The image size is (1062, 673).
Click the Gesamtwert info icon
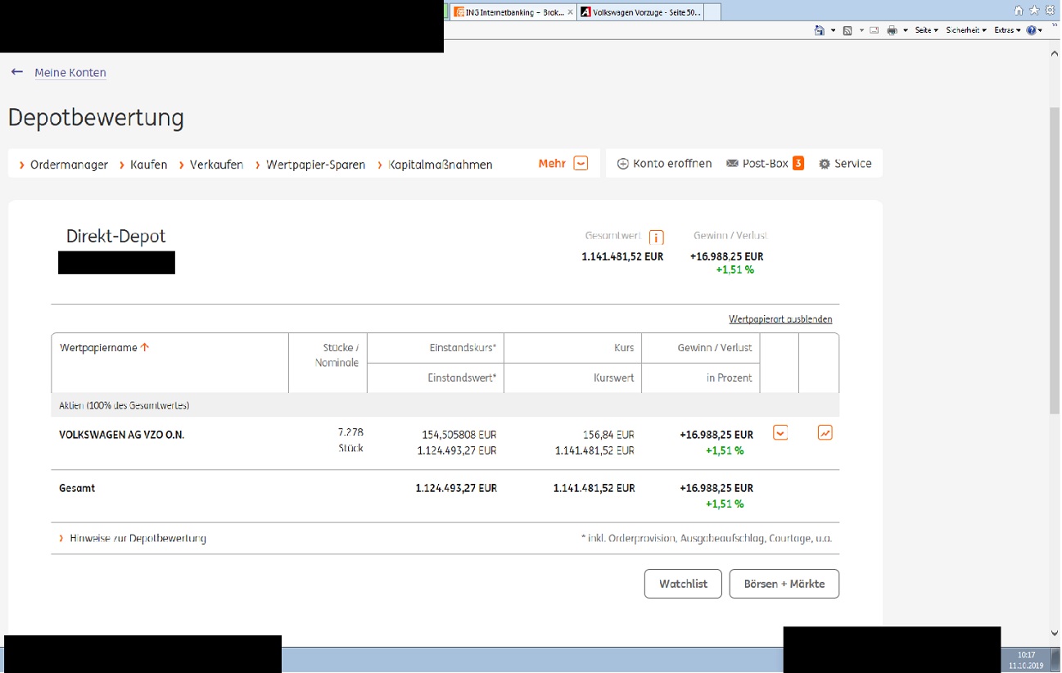pos(656,237)
